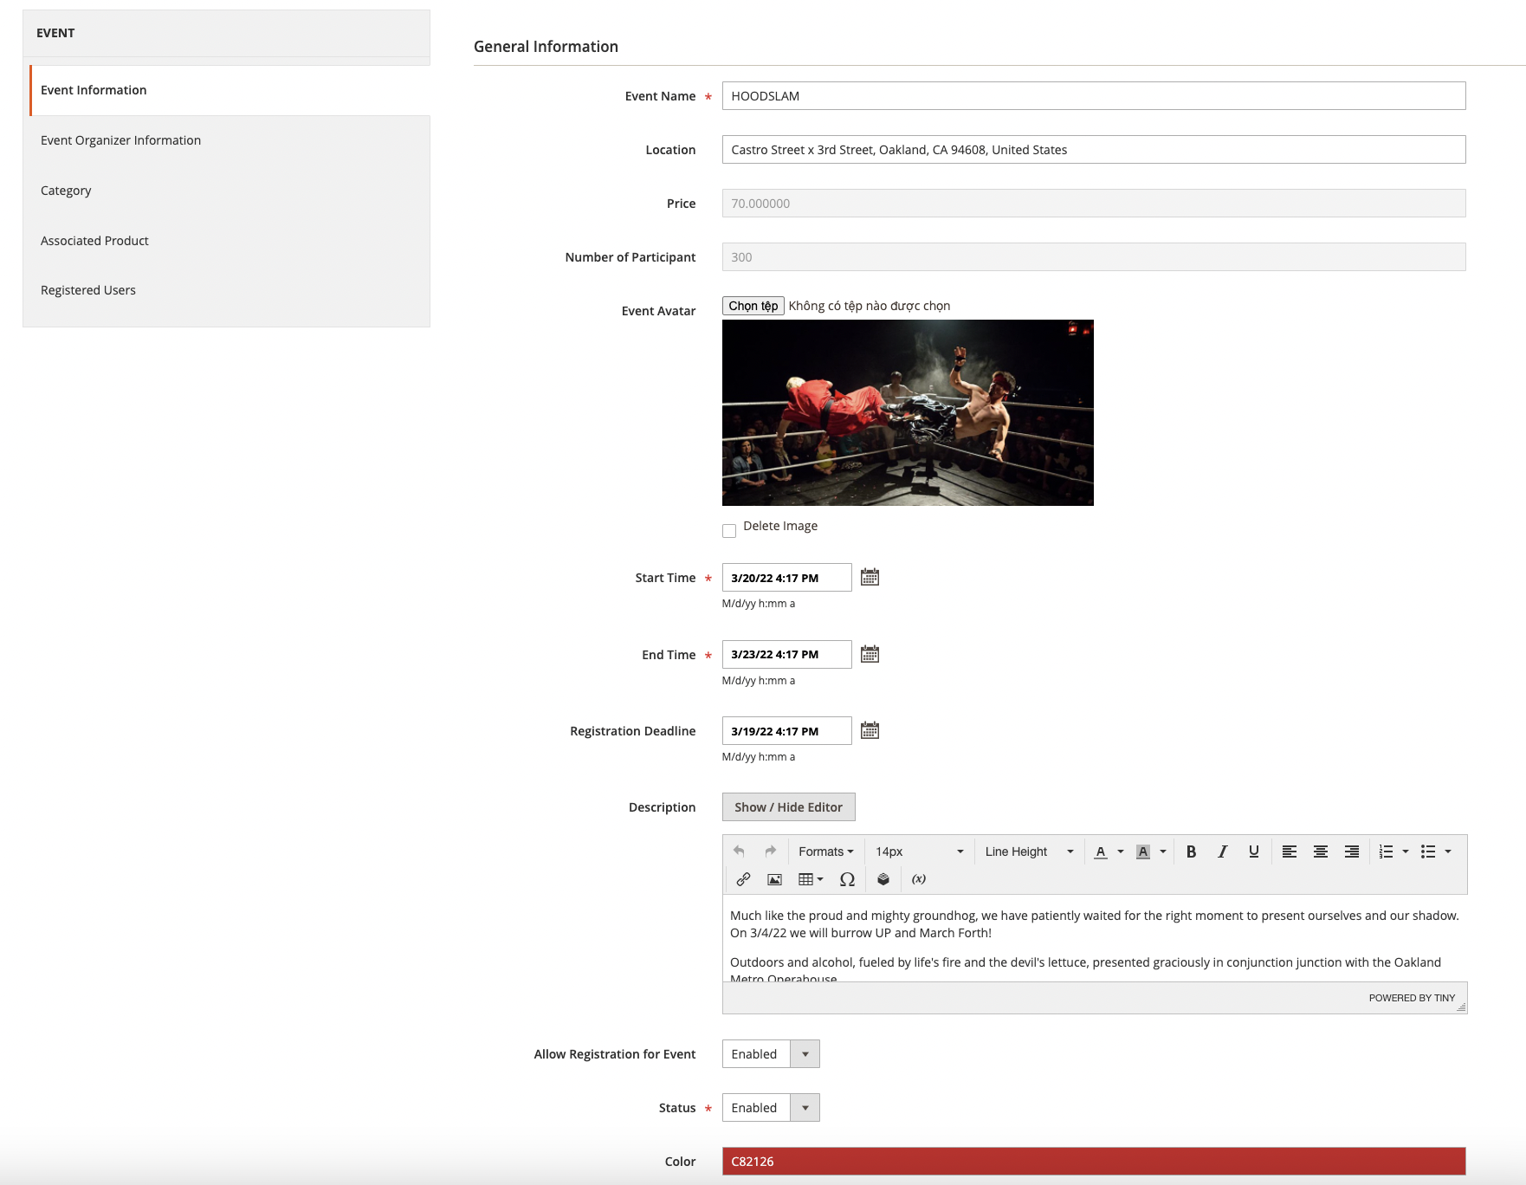Insert a variable using the (x) icon
Image resolution: width=1526 pixels, height=1185 pixels.
tap(918, 879)
